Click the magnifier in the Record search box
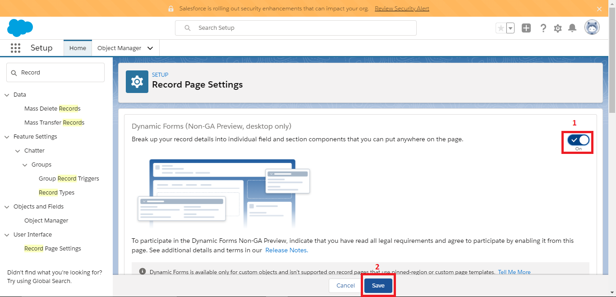 pos(14,72)
